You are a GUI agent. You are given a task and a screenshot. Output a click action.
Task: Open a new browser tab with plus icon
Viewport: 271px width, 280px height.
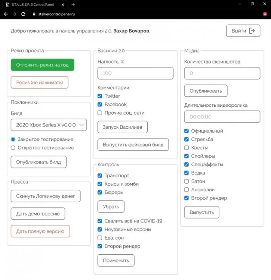click(x=73, y=4)
